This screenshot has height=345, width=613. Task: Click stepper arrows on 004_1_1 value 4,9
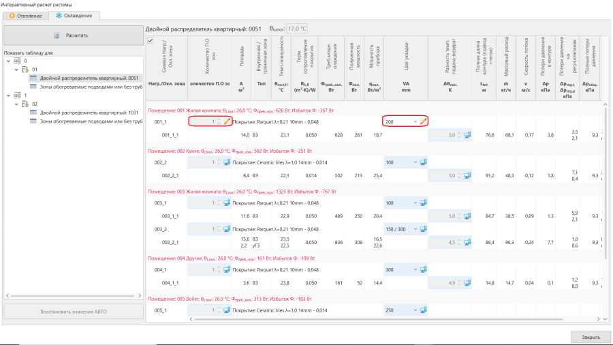pyautogui.click(x=459, y=283)
